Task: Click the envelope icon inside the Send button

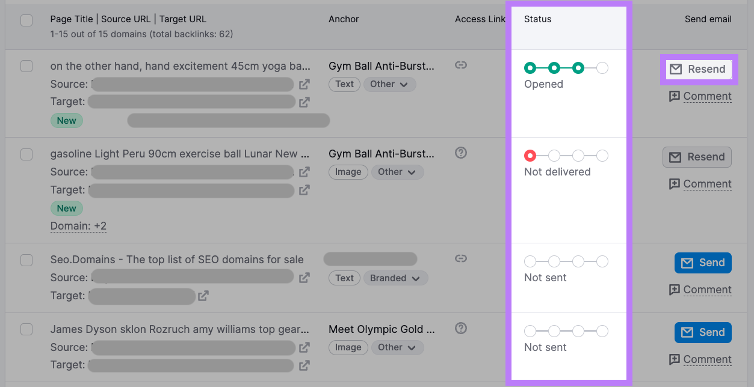Action: [687, 263]
